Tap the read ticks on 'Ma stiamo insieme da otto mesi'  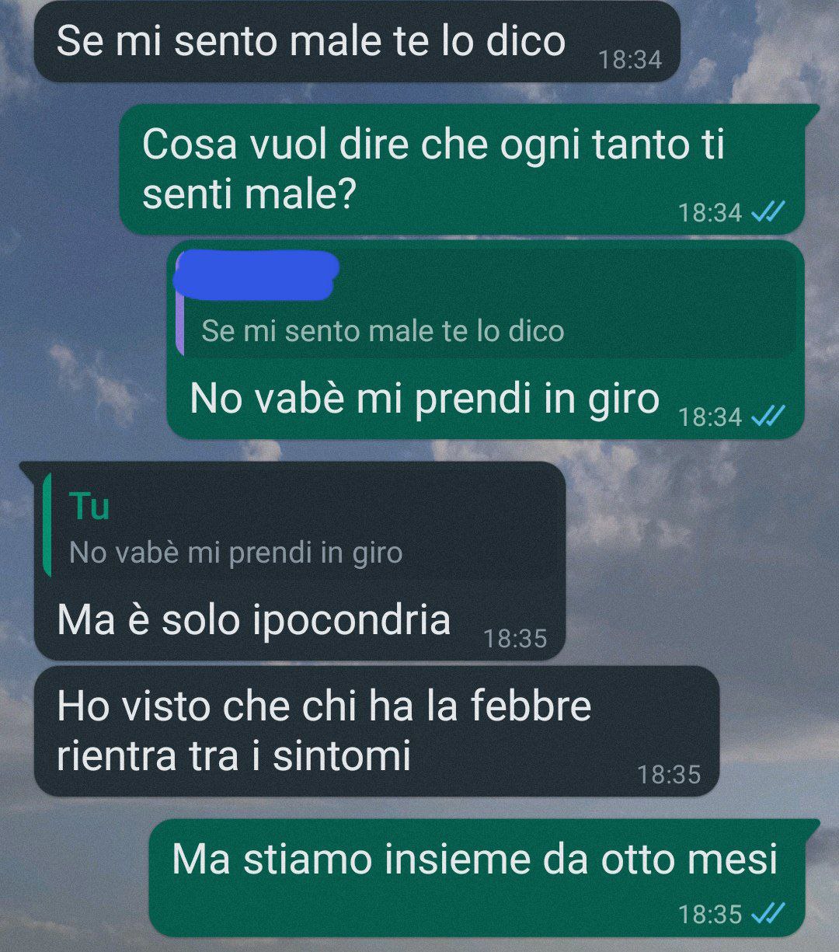coord(768,913)
